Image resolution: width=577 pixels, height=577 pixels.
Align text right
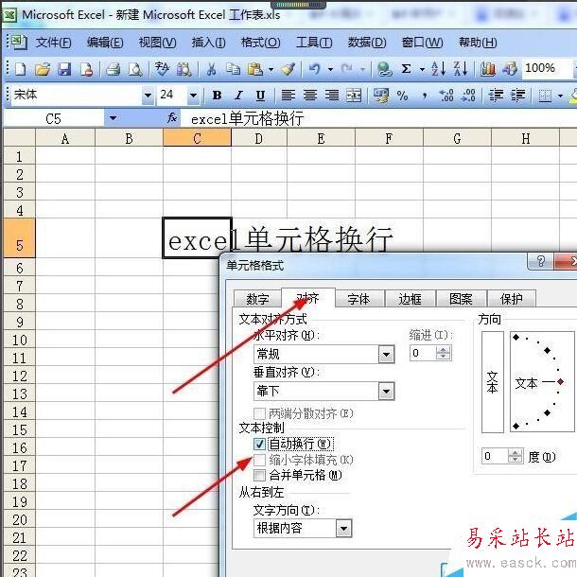332,96
